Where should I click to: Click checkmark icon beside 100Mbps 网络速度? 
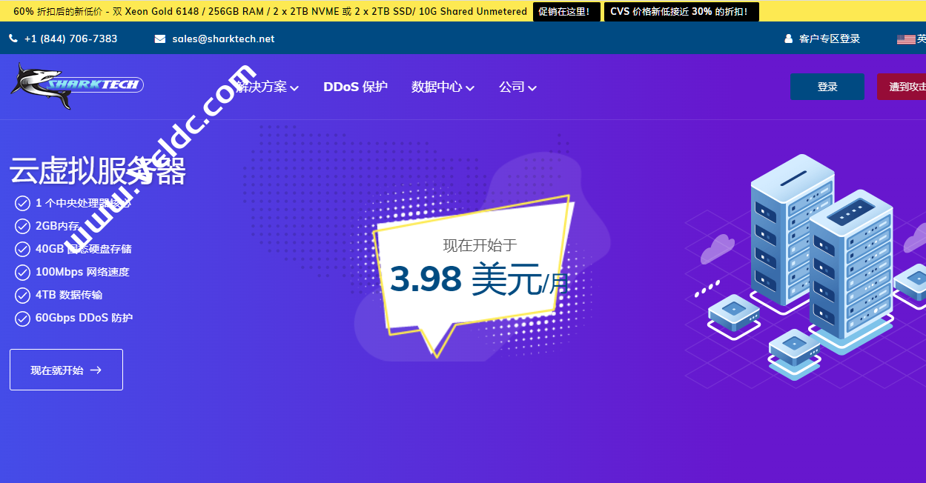(23, 272)
